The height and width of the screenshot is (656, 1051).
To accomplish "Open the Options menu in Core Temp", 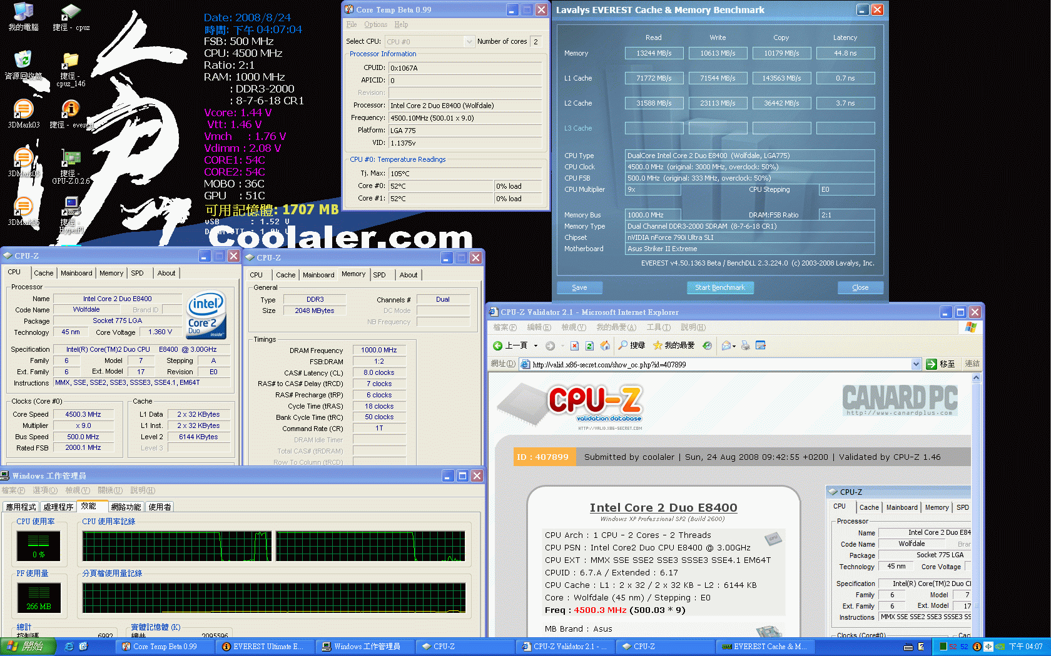I will (376, 24).
